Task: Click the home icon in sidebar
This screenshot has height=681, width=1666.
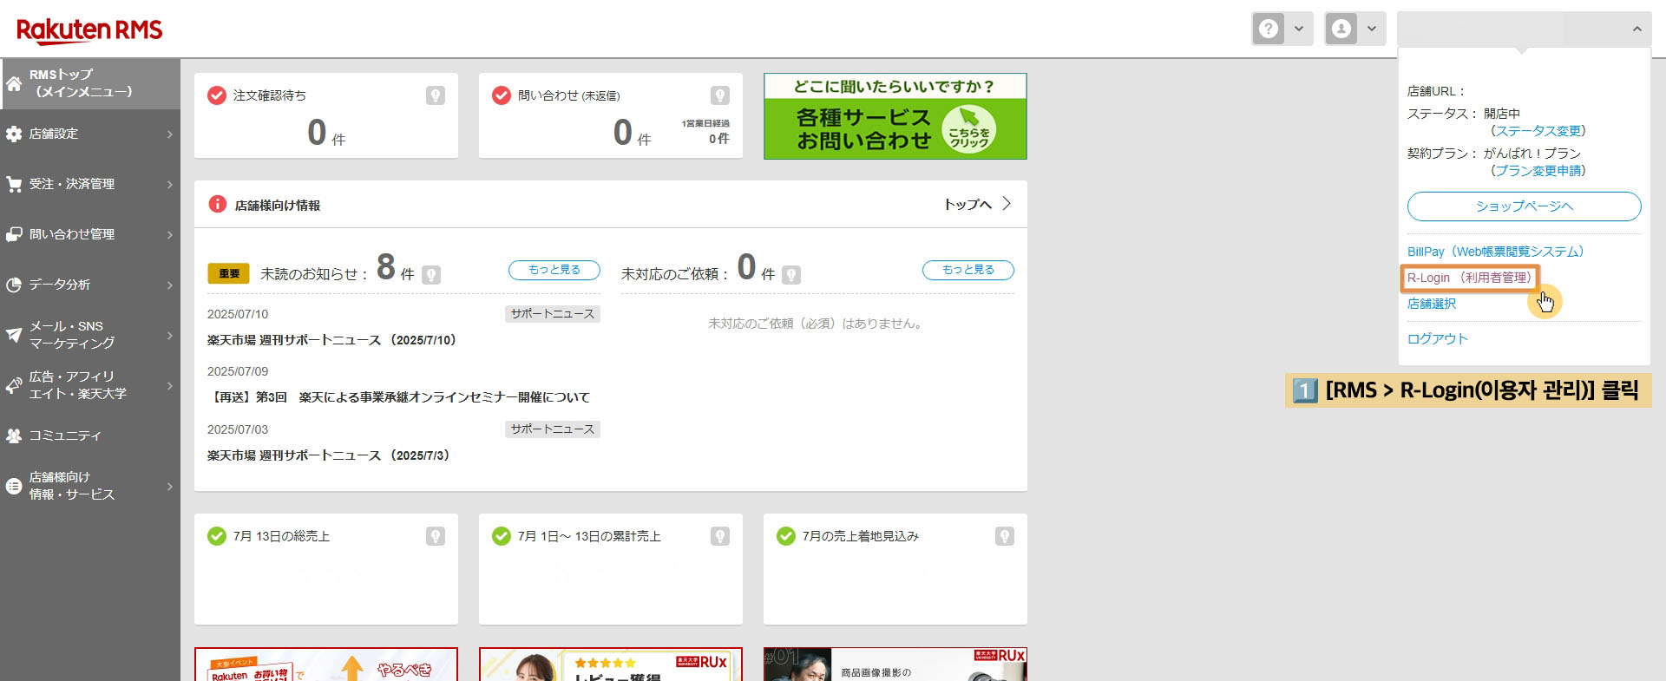Action: pyautogui.click(x=14, y=83)
